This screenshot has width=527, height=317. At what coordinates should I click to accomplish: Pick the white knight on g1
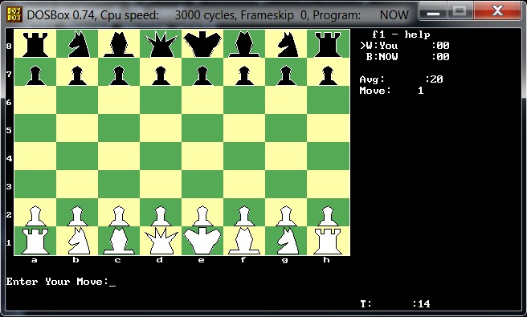pos(286,241)
